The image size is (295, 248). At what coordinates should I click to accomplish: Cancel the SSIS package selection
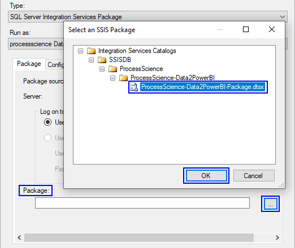[254, 176]
